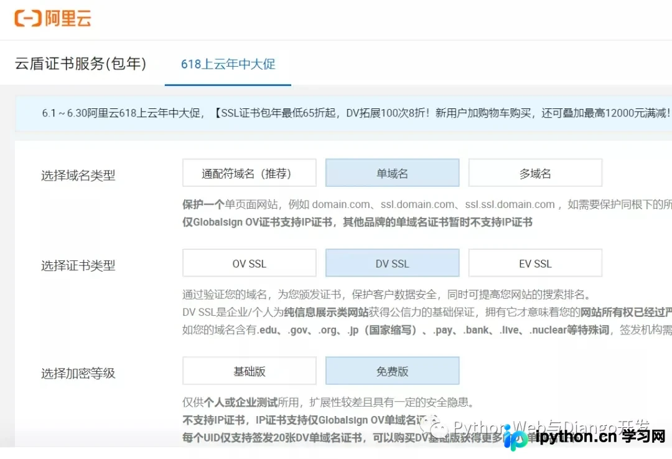Viewport: 672px width, 459px height.
Task: Click the 选择加密等级 label
Action: pyautogui.click(x=78, y=373)
